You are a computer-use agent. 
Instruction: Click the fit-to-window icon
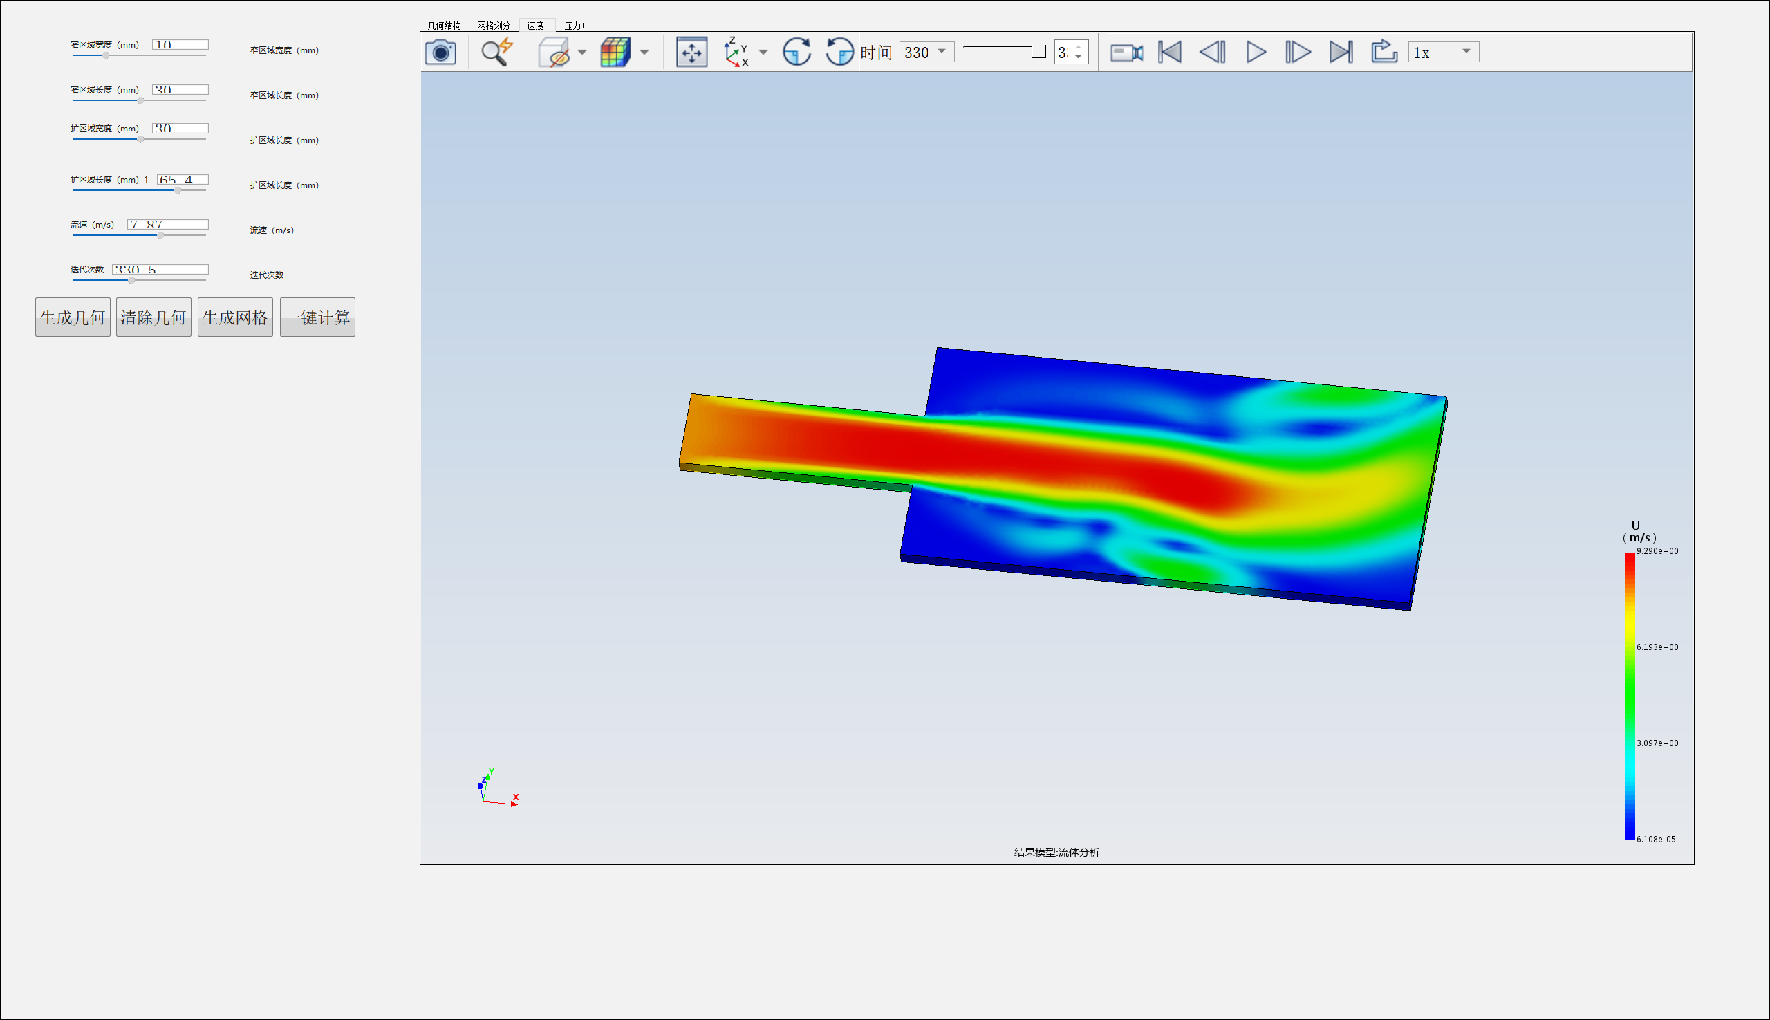691,53
